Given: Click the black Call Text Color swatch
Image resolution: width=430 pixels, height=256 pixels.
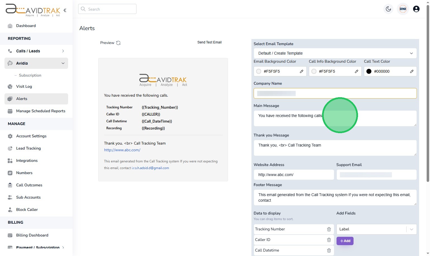Looking at the screenshot, I should pyautogui.click(x=369, y=71).
